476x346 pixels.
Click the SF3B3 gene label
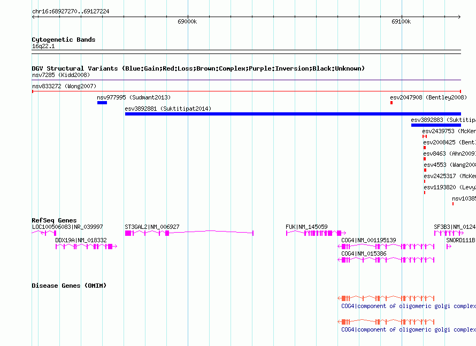(455, 227)
